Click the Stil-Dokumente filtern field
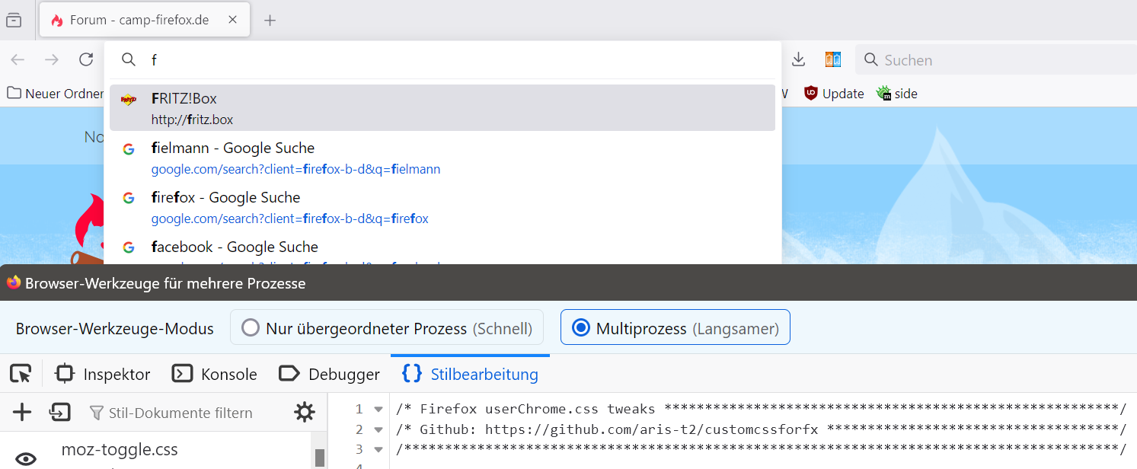The width and height of the screenshot is (1137, 469). coord(180,413)
